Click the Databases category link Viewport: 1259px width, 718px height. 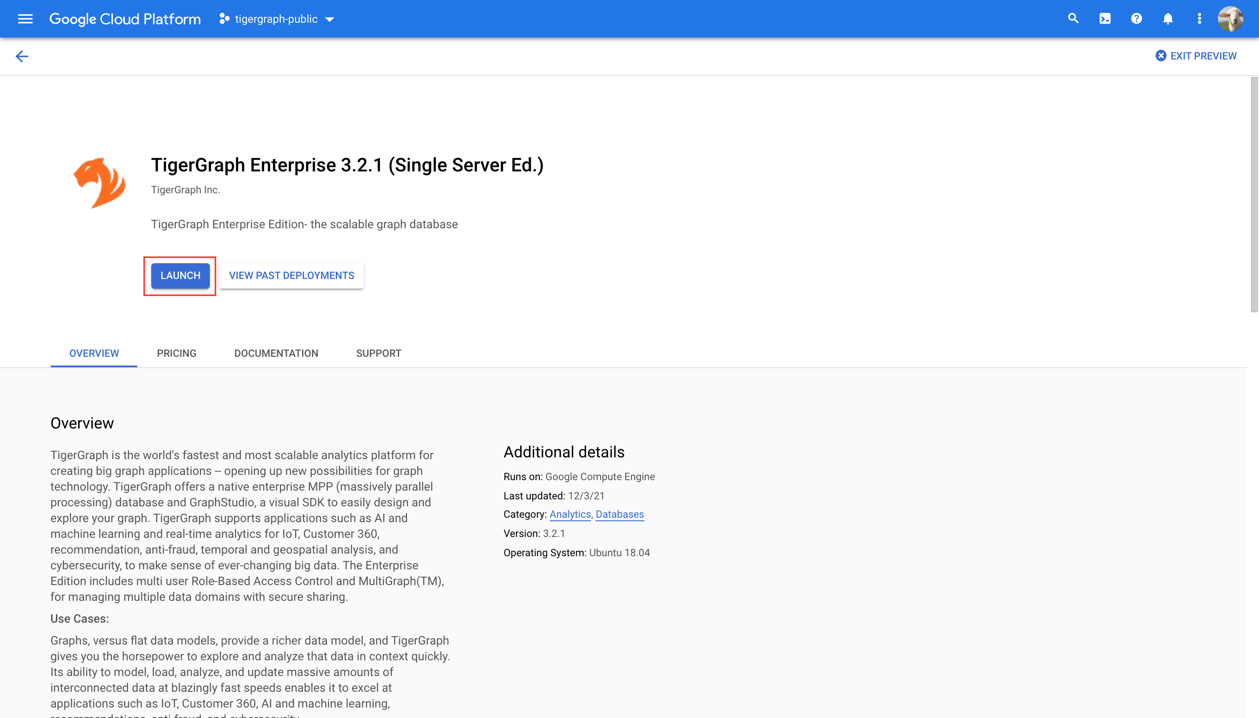[x=620, y=515]
